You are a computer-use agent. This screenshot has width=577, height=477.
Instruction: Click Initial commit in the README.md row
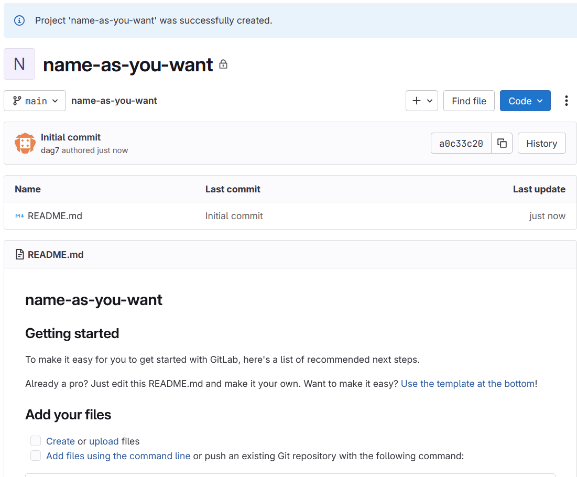point(234,216)
